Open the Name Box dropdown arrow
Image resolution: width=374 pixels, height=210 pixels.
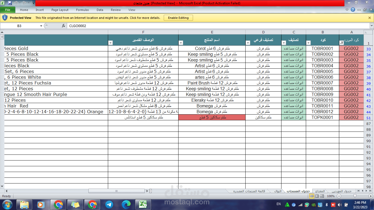[x=41, y=26]
